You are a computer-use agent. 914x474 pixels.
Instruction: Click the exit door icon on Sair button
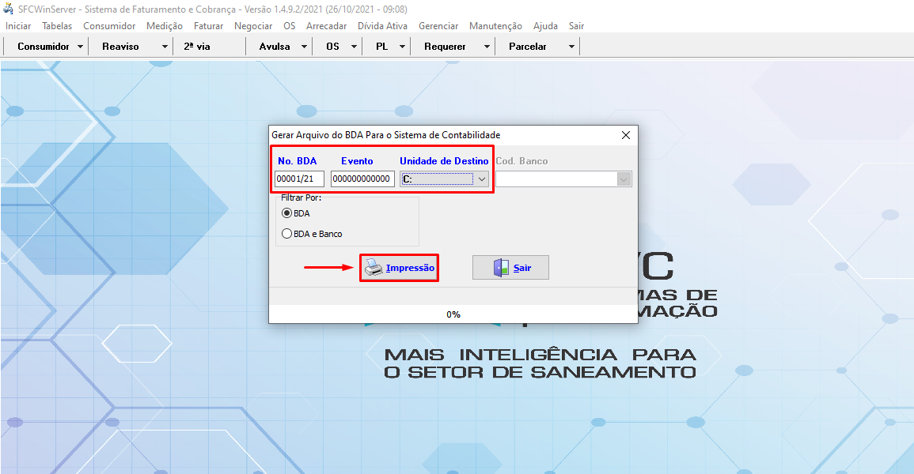pyautogui.click(x=501, y=268)
